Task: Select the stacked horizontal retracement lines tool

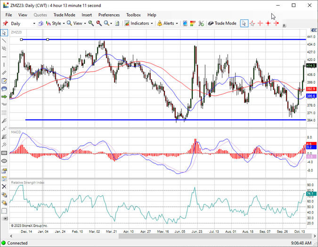Action: 4,113
